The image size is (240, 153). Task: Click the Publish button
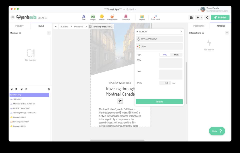point(220,17)
